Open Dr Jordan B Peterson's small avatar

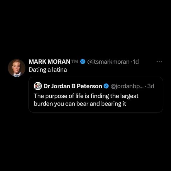tap(38, 86)
